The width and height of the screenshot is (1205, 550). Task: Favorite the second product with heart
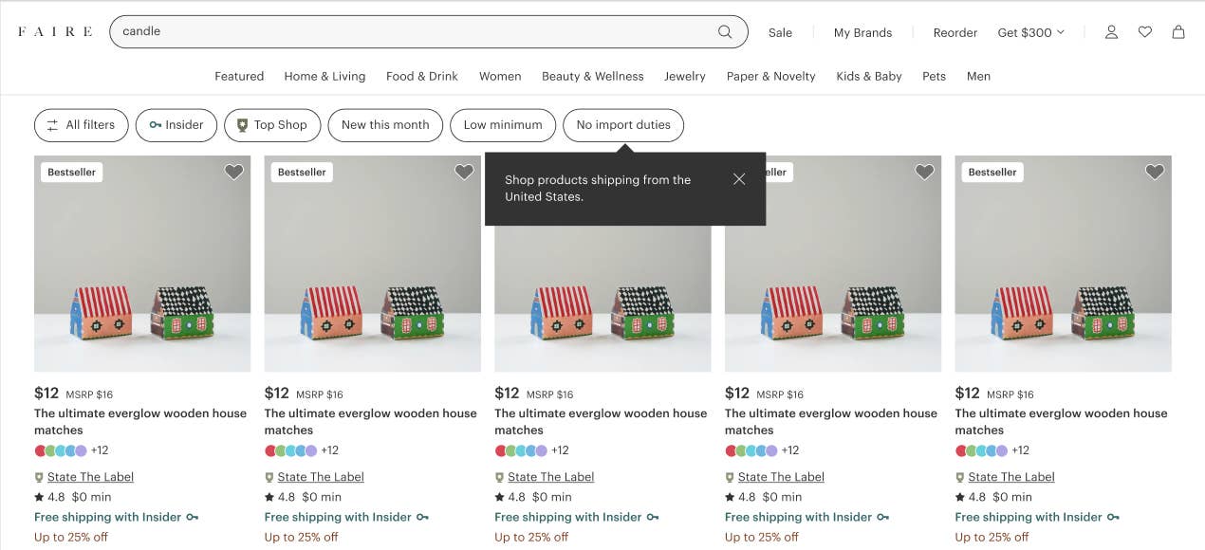464,172
